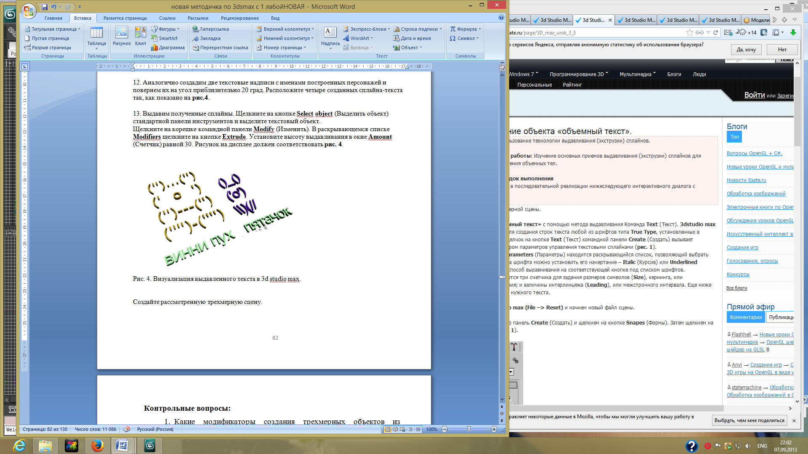Image resolution: width=808 pixels, height=454 pixels.
Task: Zoom out with the minus button in Word
Action: (x=444, y=429)
